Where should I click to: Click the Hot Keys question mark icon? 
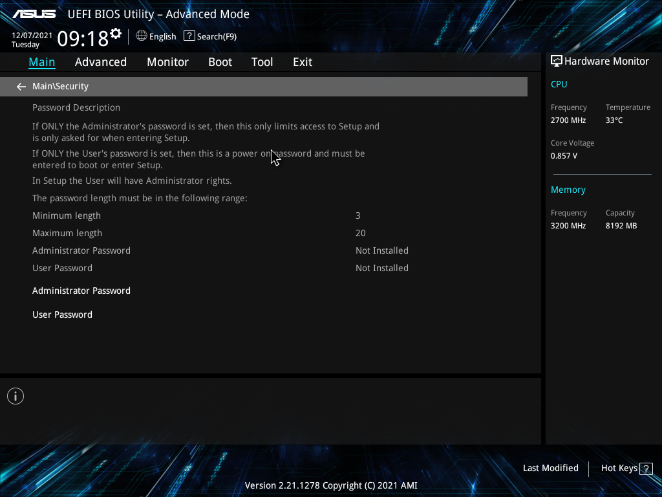tap(646, 469)
